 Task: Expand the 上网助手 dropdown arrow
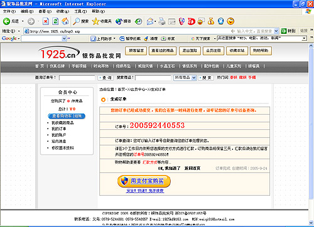tap(114, 39)
